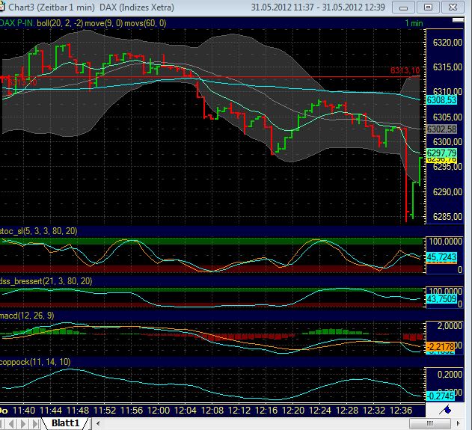
Task: Click the DSS value 43,7509 tag
Action: pyautogui.click(x=441, y=299)
